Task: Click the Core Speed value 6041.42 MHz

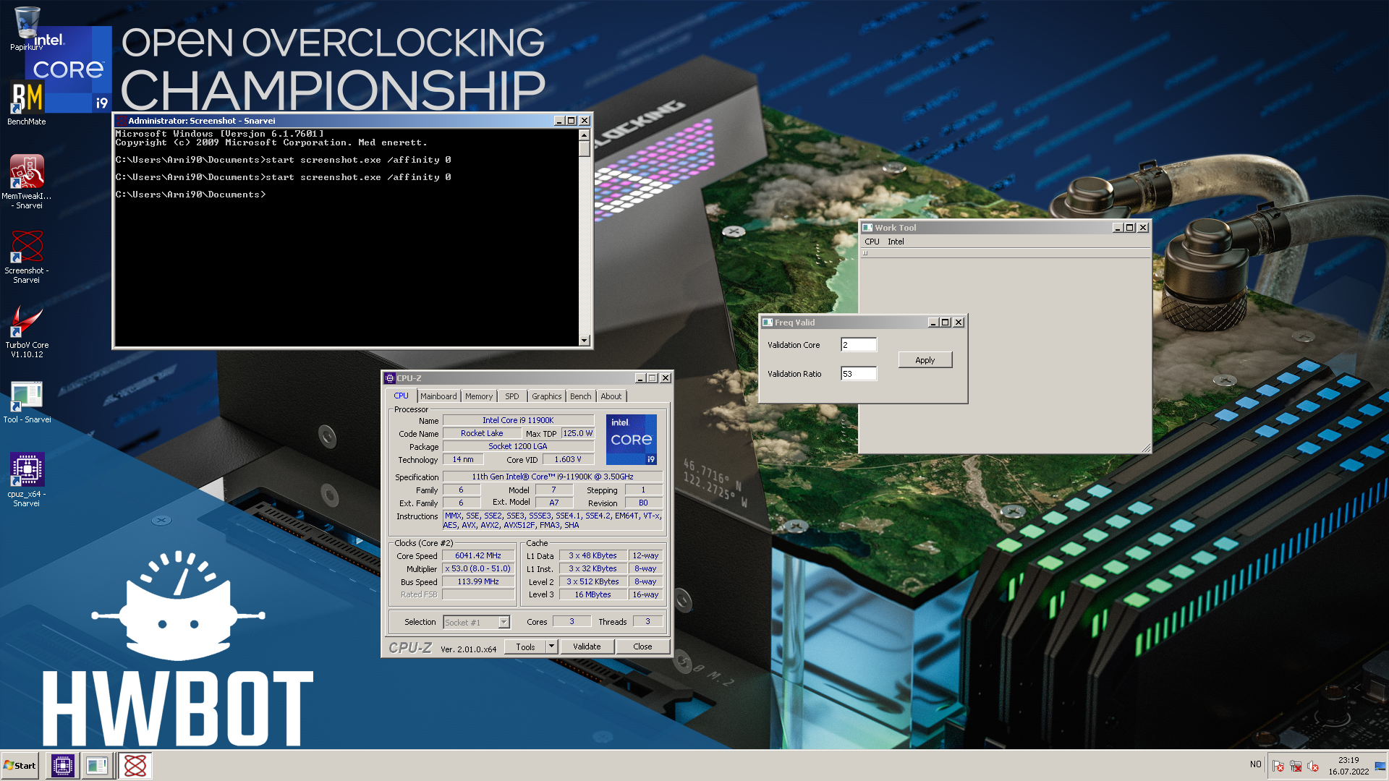Action: tap(478, 555)
